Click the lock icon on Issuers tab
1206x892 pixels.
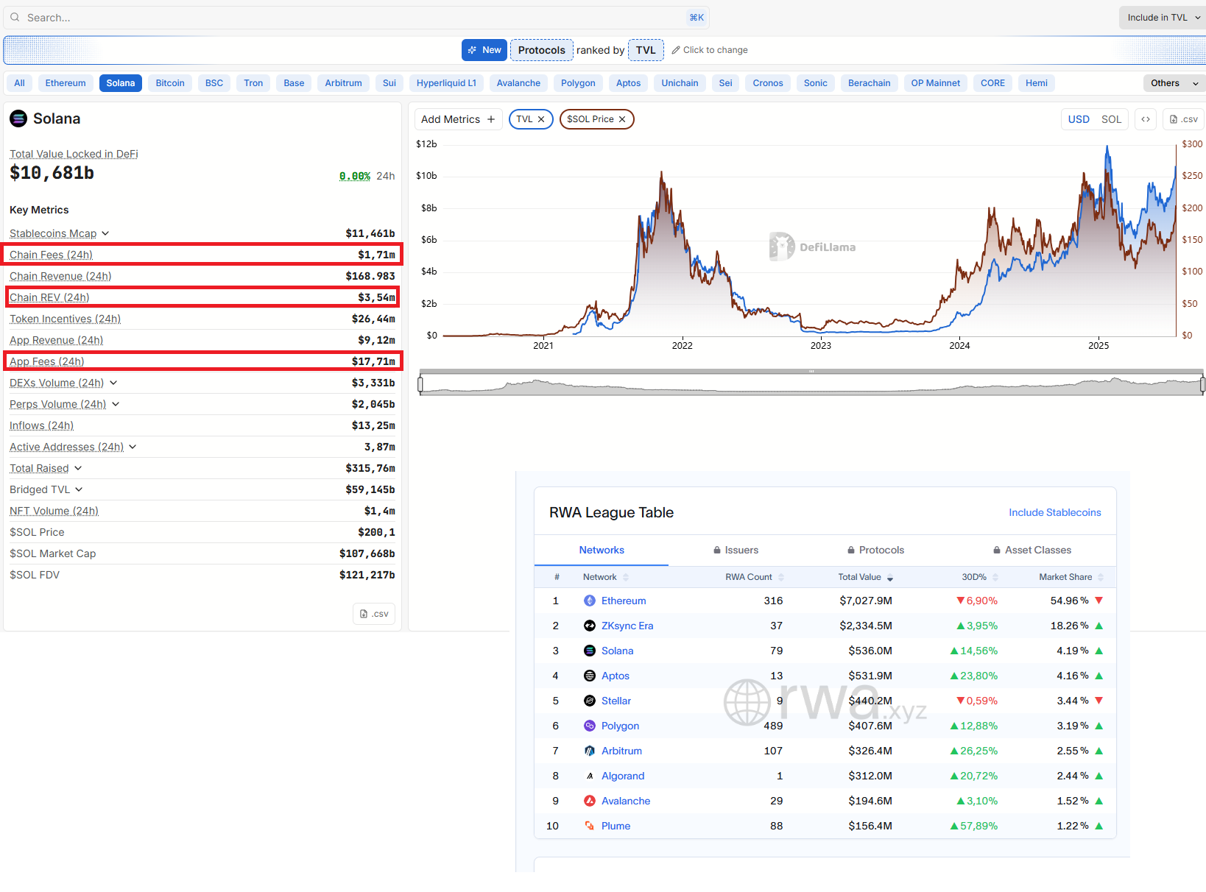coord(717,550)
